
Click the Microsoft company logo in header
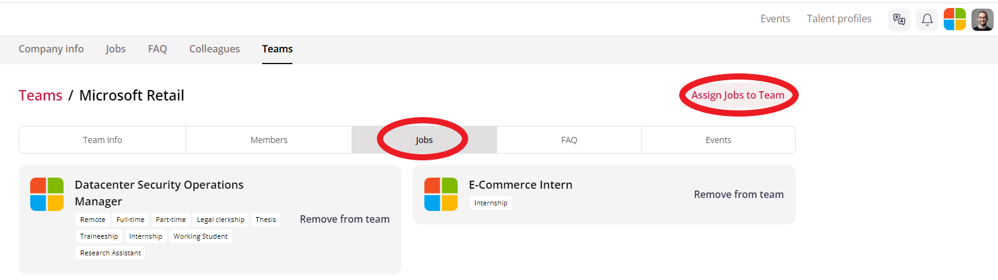(954, 19)
